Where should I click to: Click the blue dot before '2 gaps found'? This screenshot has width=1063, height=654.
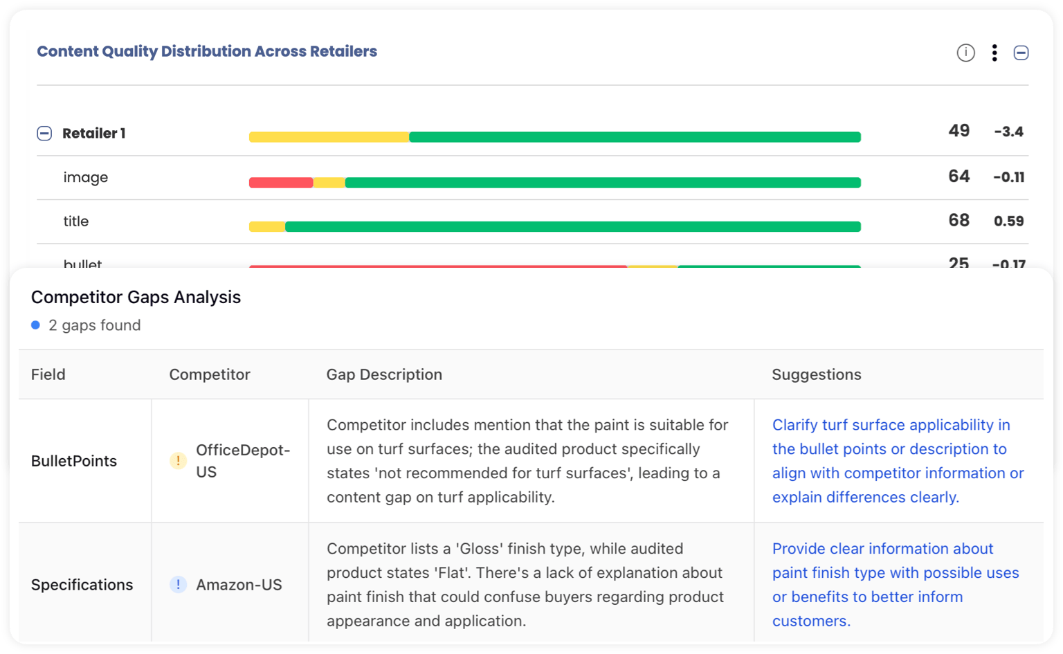(x=35, y=325)
